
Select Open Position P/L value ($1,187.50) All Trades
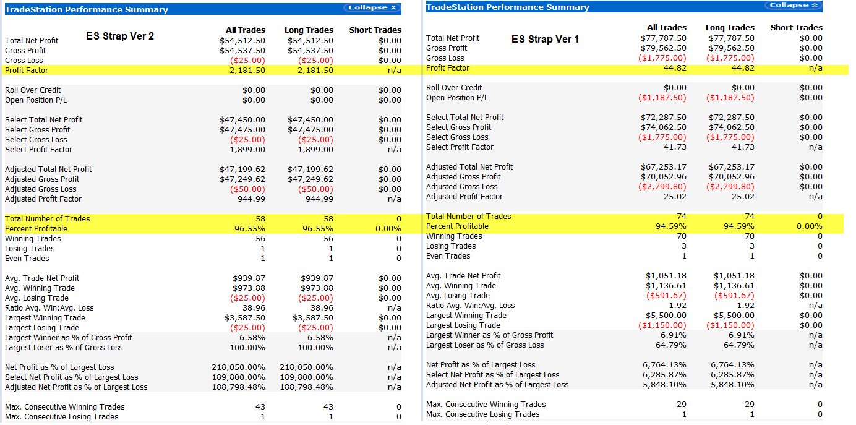[x=662, y=97]
